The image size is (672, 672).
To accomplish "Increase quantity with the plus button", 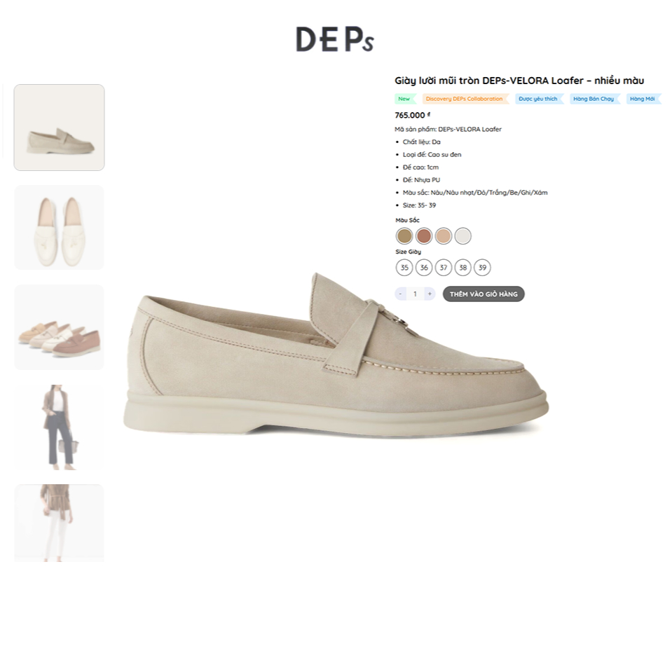I will coord(430,294).
